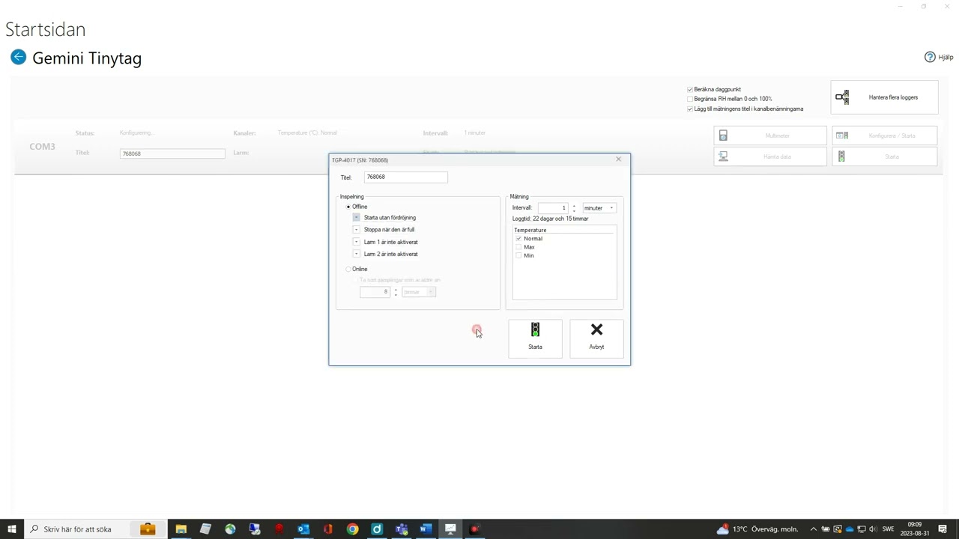Toggle the greyed Ta bort samplingar checkbox
The height and width of the screenshot is (539, 959).
pyautogui.click(x=356, y=280)
